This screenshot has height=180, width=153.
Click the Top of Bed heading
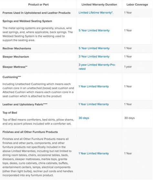point(10,113)
